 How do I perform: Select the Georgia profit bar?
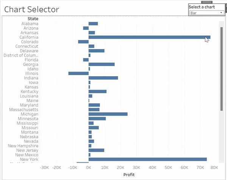[101, 64]
